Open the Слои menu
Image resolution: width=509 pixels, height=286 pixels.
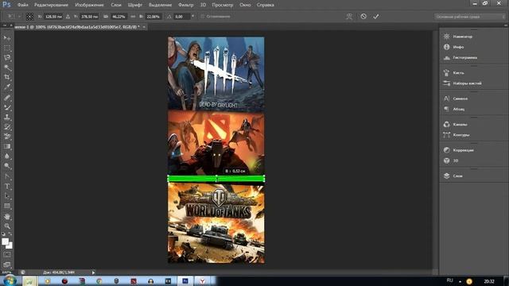(x=116, y=5)
